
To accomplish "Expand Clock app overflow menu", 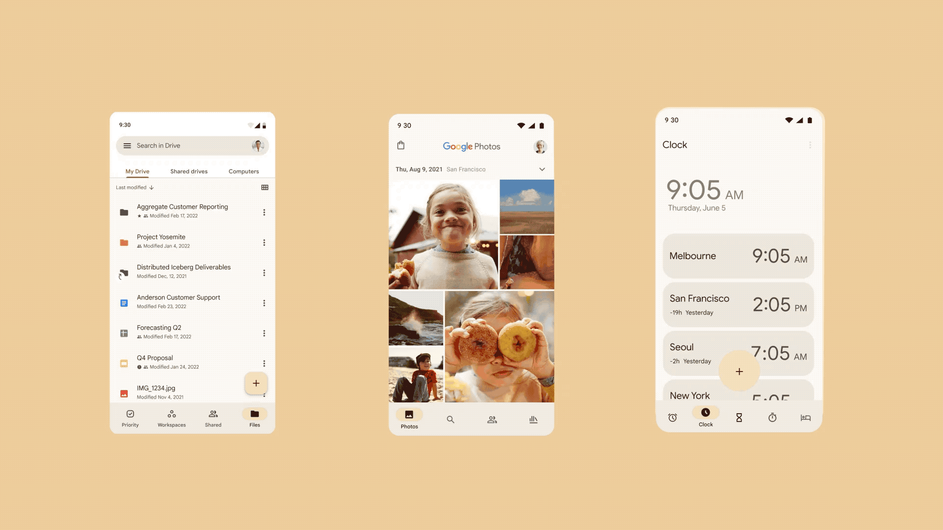I will (810, 144).
